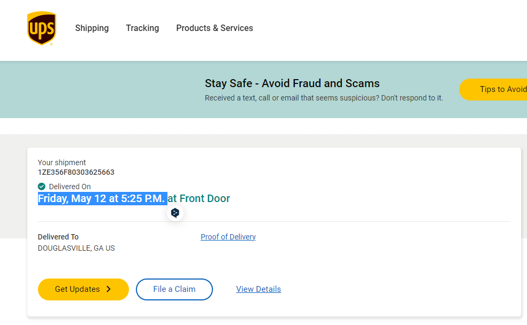This screenshot has height=325, width=527.
Task: Click the DOUGLASVILLE, GA US address text
Action: [x=76, y=248]
